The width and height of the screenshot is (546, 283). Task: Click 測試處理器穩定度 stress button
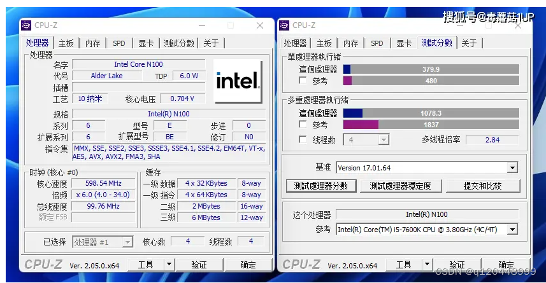point(401,186)
